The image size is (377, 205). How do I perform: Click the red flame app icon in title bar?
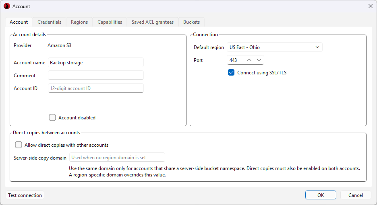pos(7,6)
